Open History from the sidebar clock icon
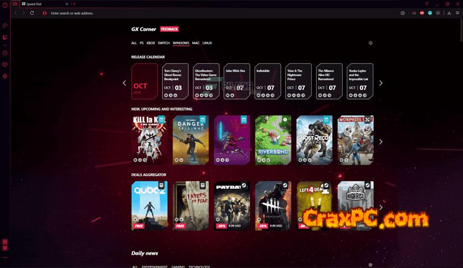Screen dimensions: 463x268 click(x=5, y=53)
